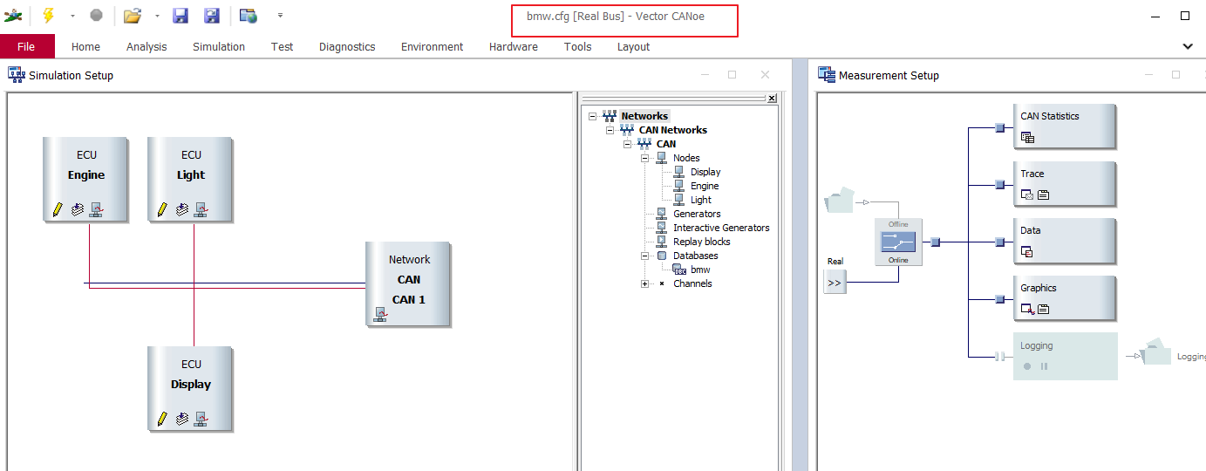Image resolution: width=1206 pixels, height=471 pixels.
Task: Click the Real >> input block
Action: click(835, 283)
